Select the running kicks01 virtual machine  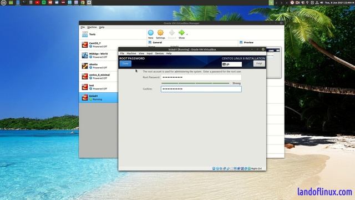[99, 98]
